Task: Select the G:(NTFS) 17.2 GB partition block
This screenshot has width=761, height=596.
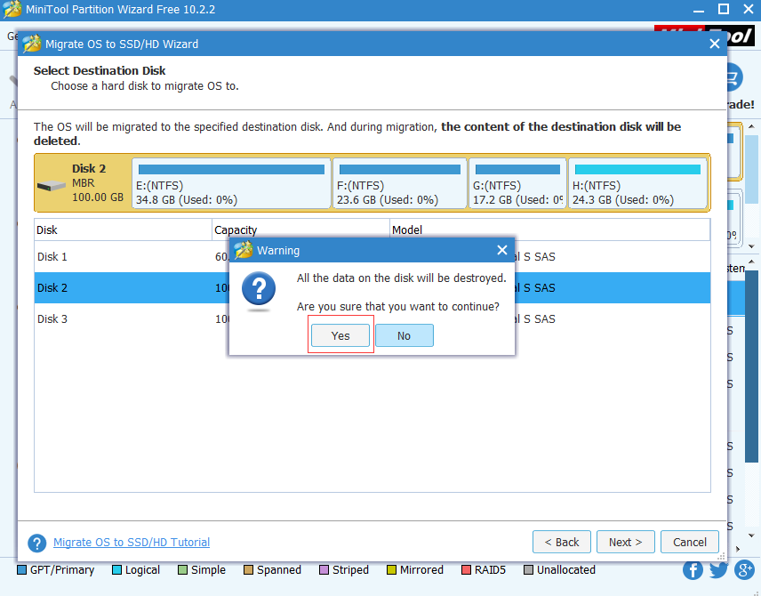Action: point(517,183)
